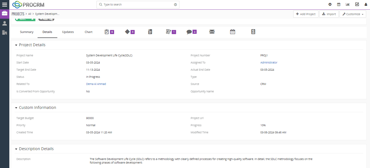Open the Dema Al Ahmad link
Image resolution: width=370 pixels, height=168 pixels.
pyautogui.click(x=96, y=84)
